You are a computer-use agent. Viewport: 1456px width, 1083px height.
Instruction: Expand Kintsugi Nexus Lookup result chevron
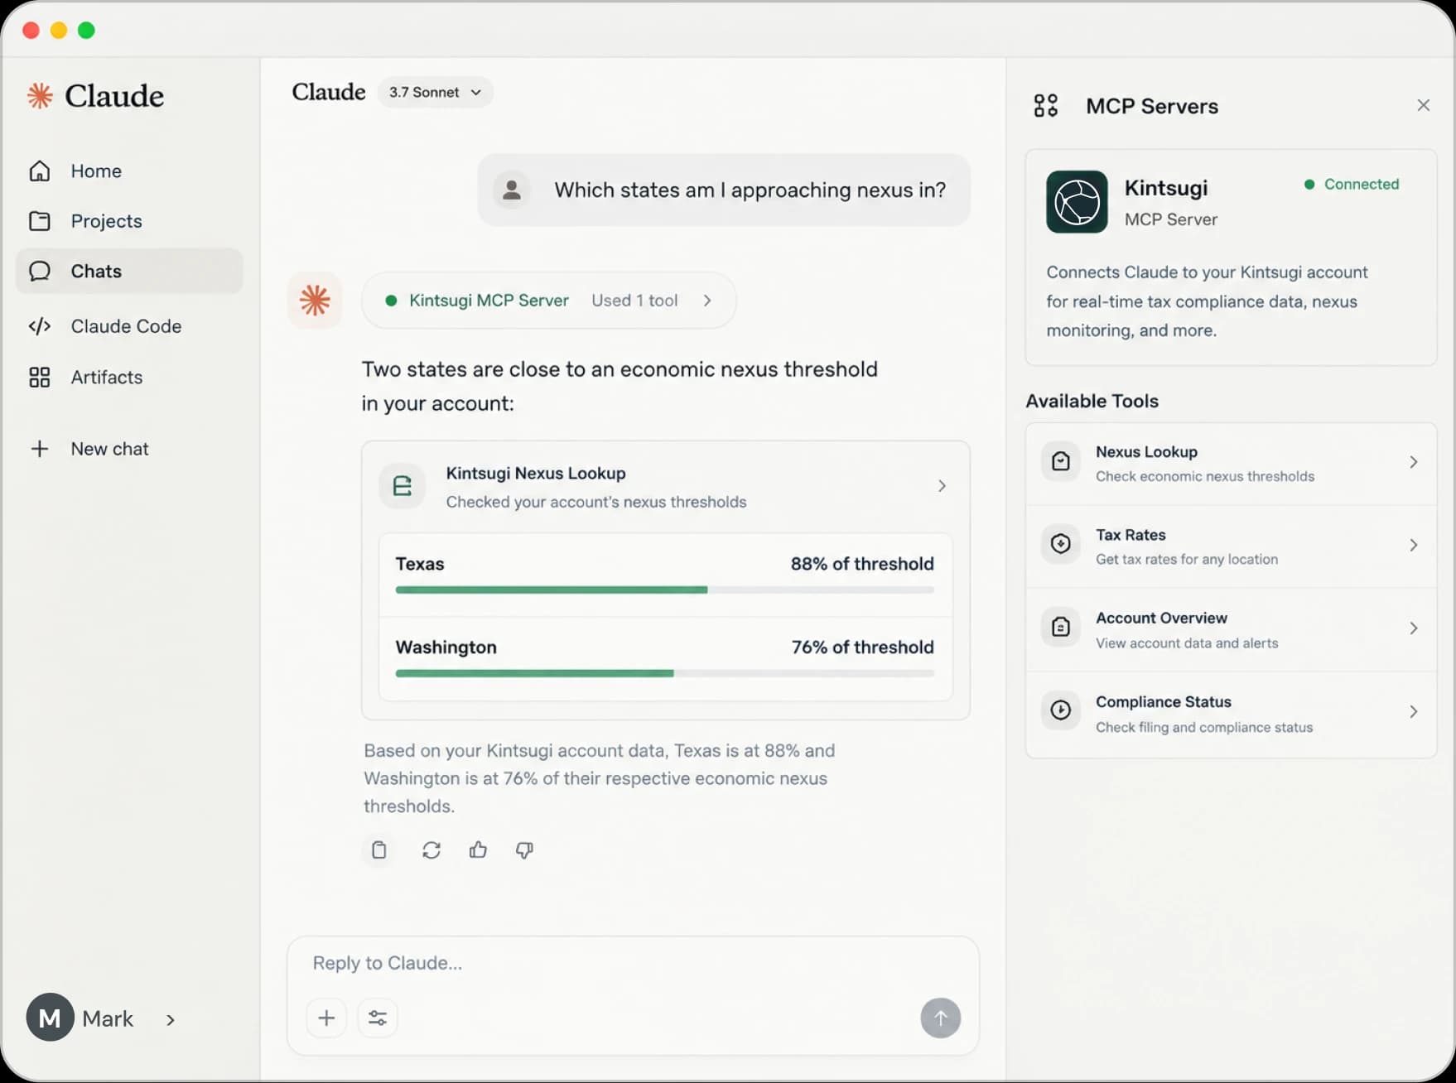click(942, 486)
